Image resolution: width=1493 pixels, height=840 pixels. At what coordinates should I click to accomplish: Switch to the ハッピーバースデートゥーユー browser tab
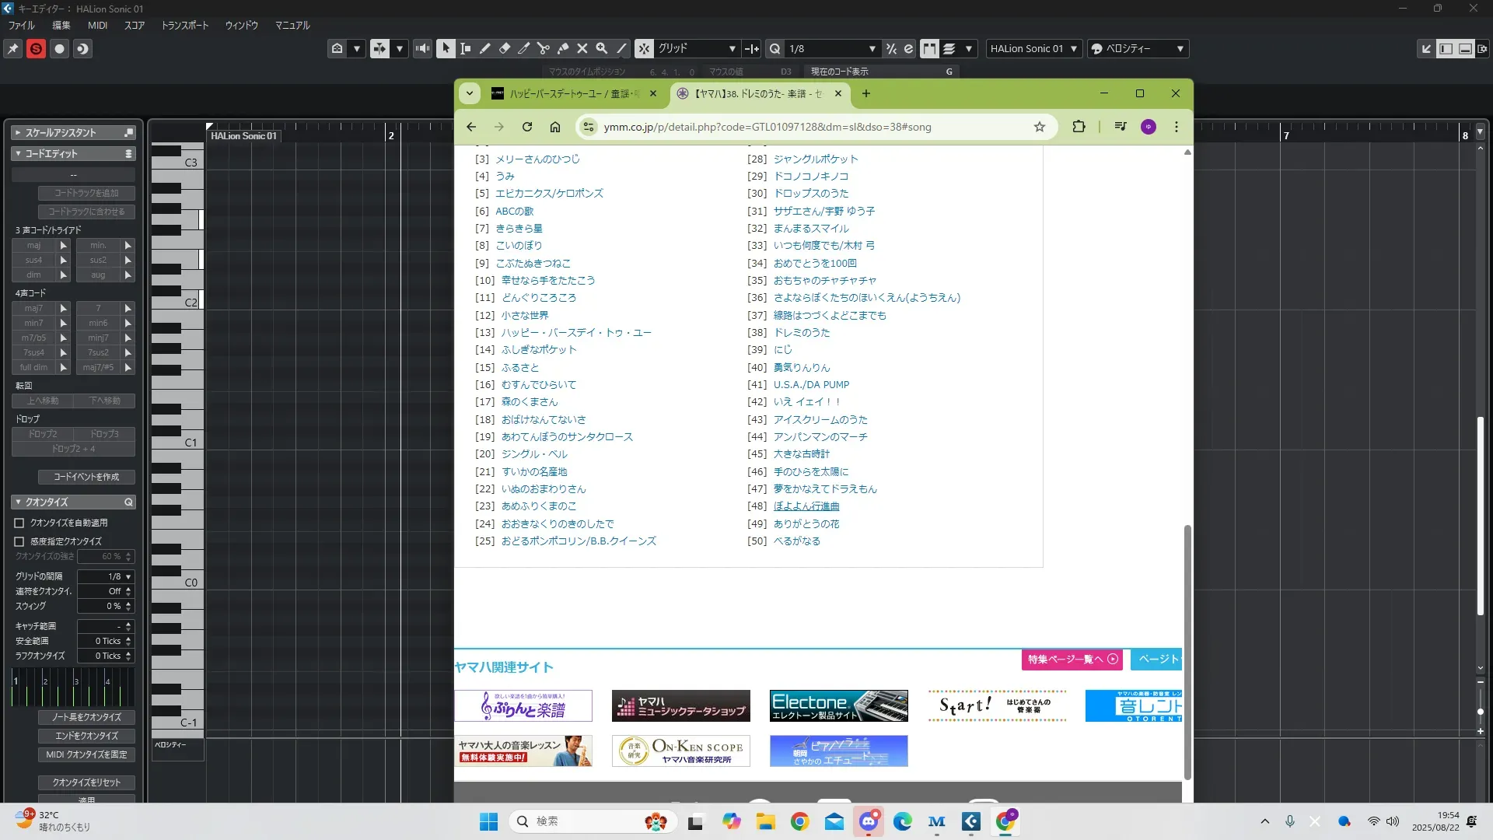coord(574,93)
